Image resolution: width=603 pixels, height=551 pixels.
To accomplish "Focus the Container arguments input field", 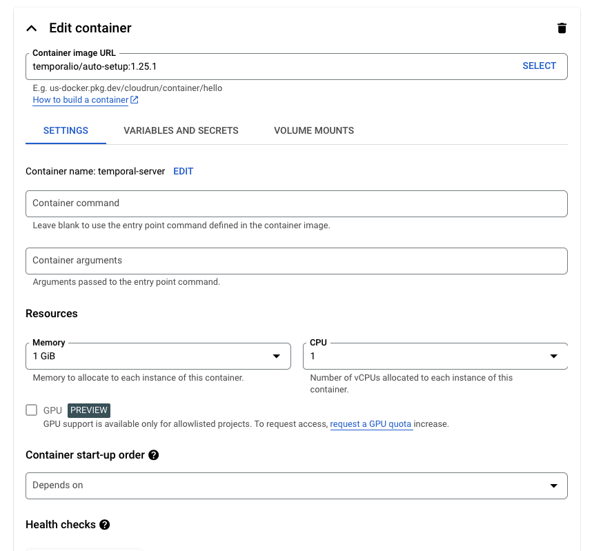I will tap(296, 261).
